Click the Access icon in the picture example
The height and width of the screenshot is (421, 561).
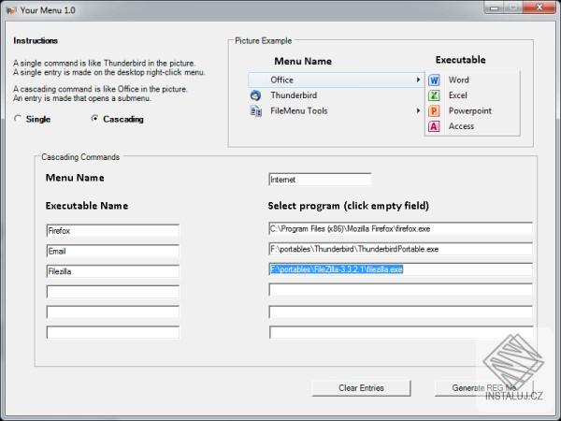pyautogui.click(x=434, y=126)
